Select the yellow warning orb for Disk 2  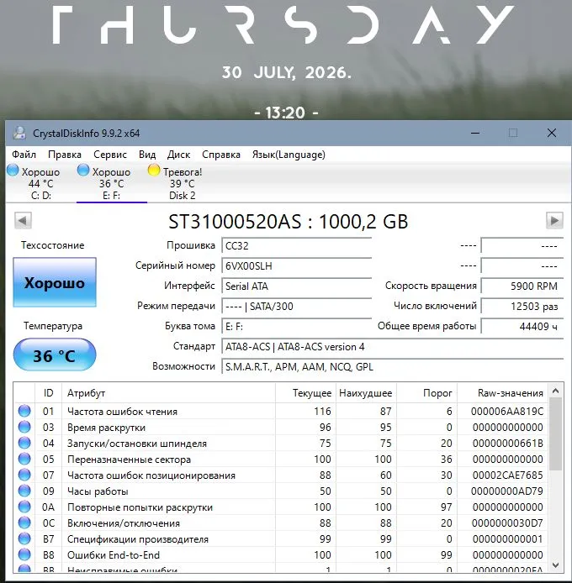coord(153,171)
